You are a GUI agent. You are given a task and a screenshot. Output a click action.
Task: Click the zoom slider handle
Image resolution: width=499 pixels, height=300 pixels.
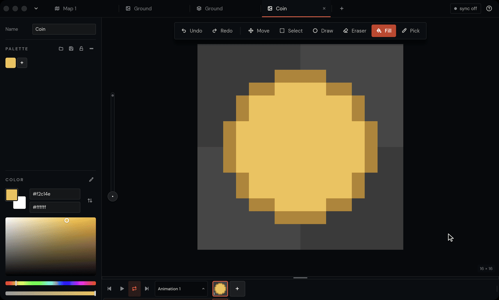(x=113, y=196)
